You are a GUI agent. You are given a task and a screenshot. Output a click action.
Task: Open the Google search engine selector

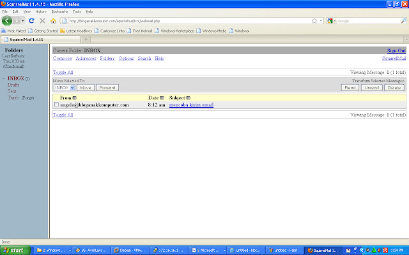point(331,21)
